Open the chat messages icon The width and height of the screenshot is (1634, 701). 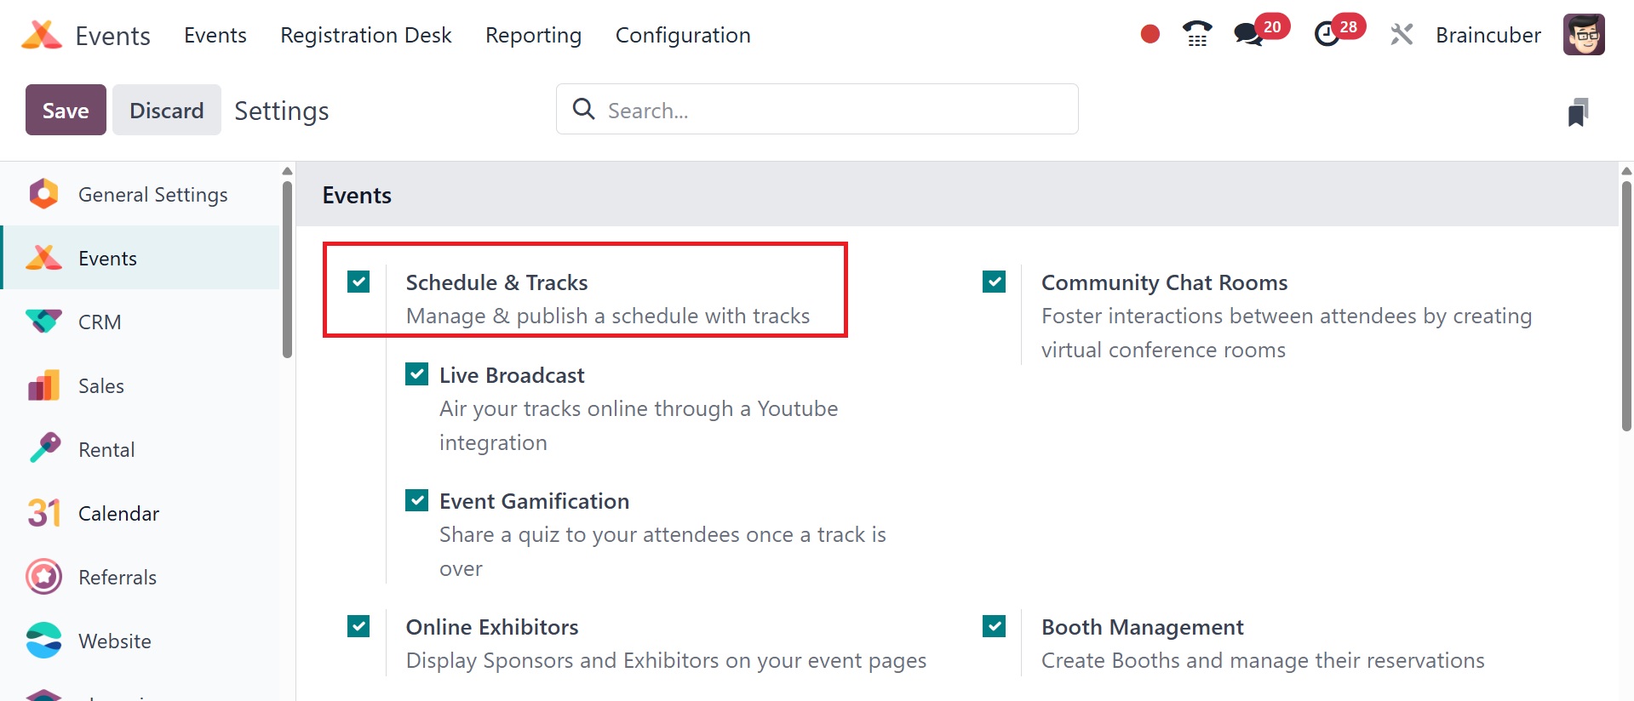click(x=1248, y=35)
